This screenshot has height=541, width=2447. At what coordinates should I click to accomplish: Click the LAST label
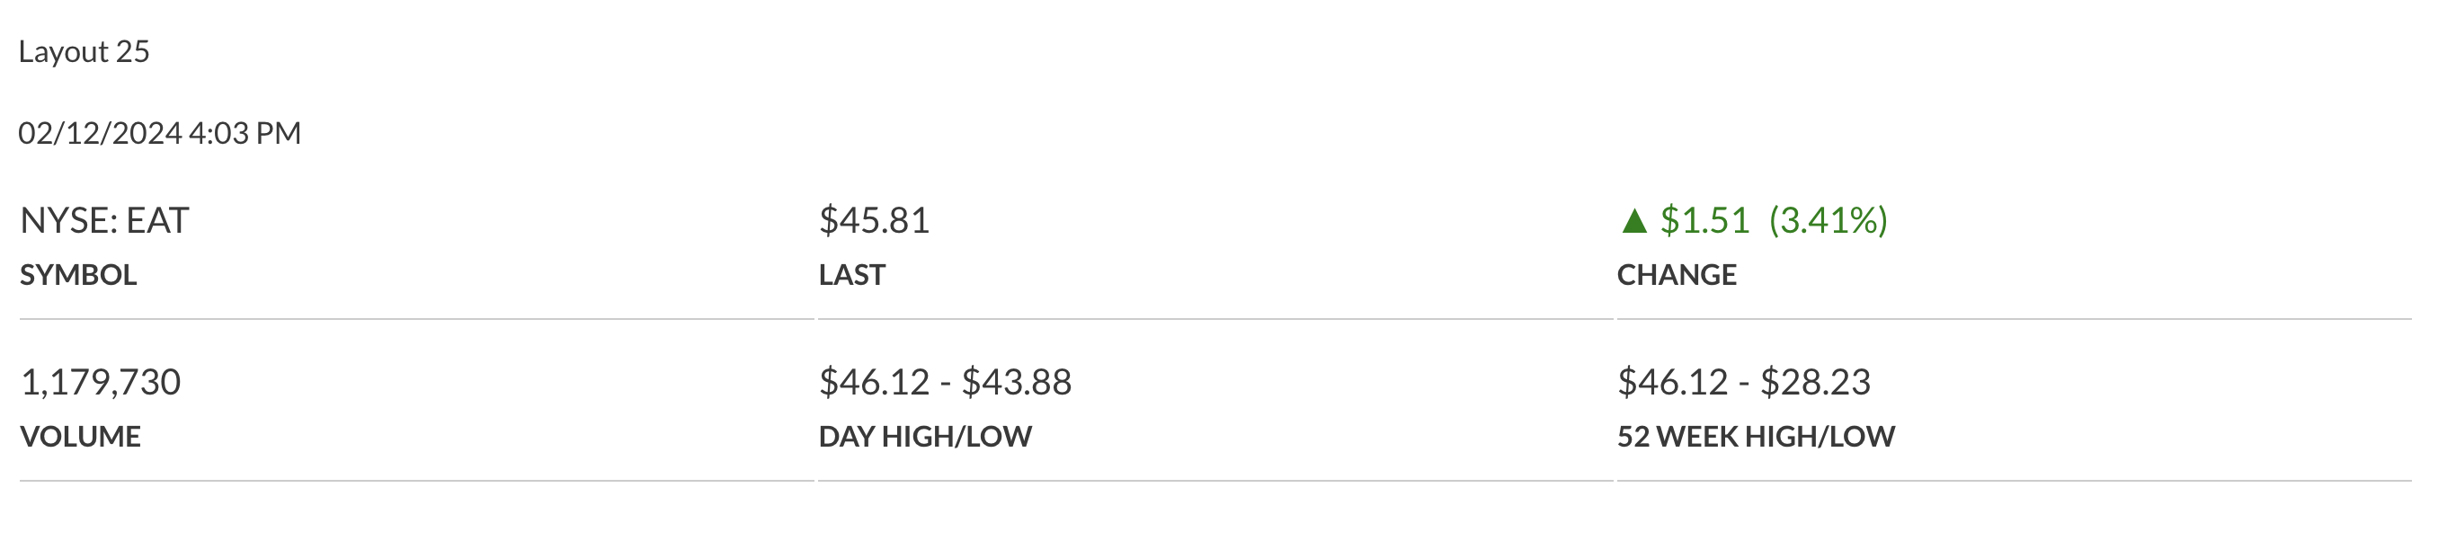tap(852, 275)
